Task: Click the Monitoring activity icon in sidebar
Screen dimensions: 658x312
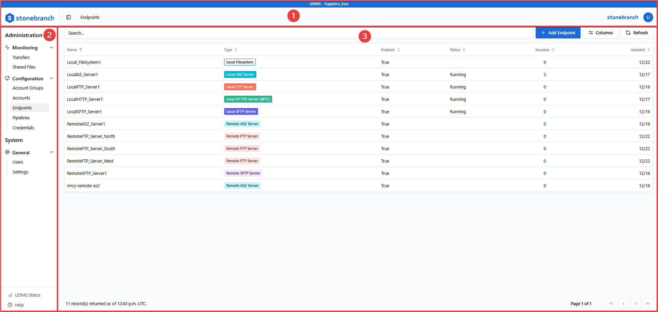Action: pyautogui.click(x=7, y=47)
